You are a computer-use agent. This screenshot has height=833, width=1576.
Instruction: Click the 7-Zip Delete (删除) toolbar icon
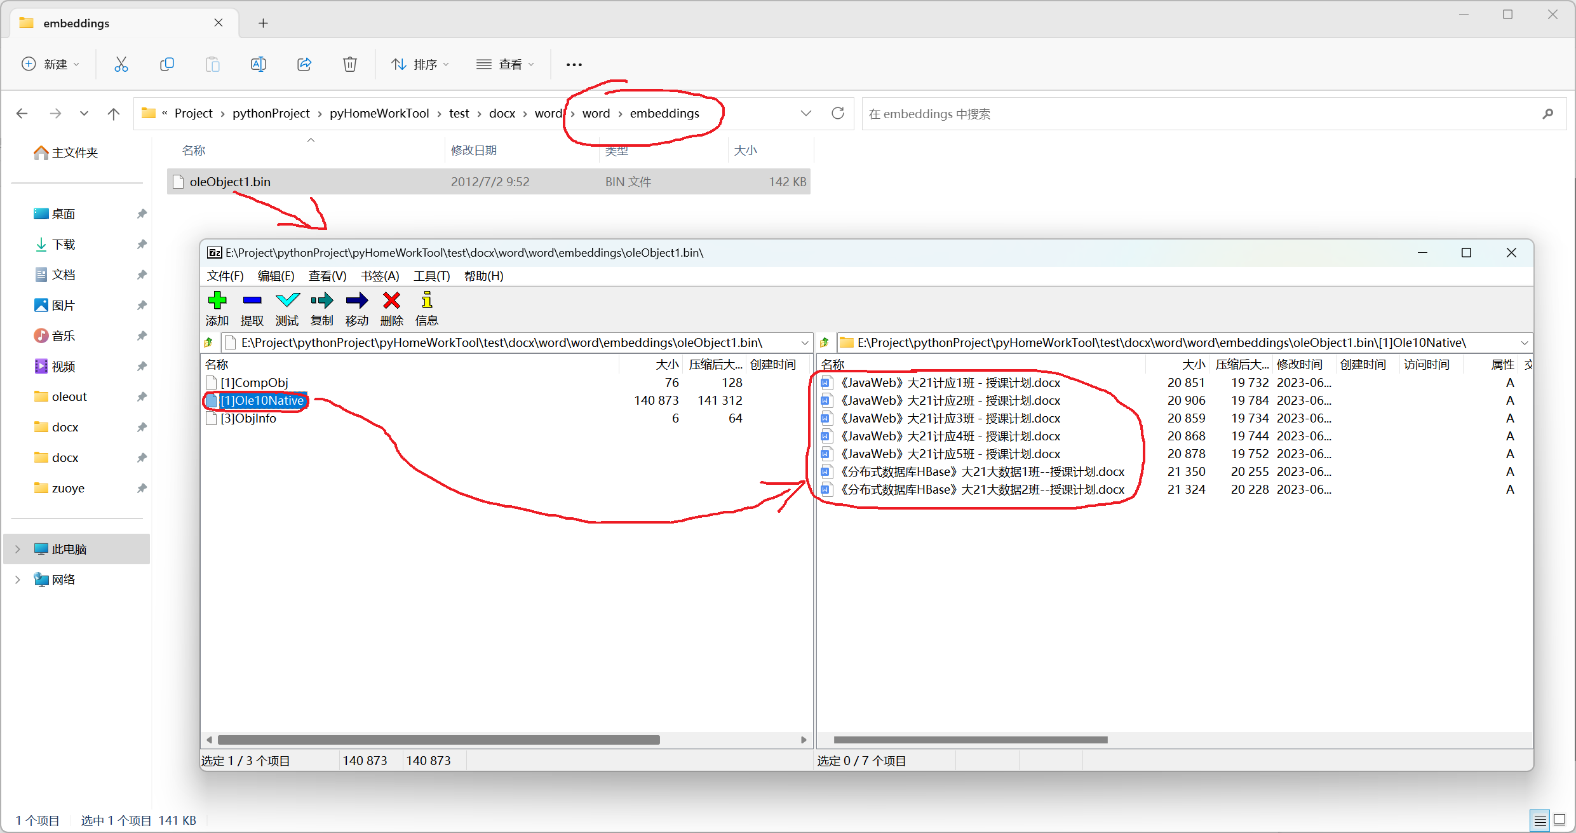pyautogui.click(x=392, y=300)
